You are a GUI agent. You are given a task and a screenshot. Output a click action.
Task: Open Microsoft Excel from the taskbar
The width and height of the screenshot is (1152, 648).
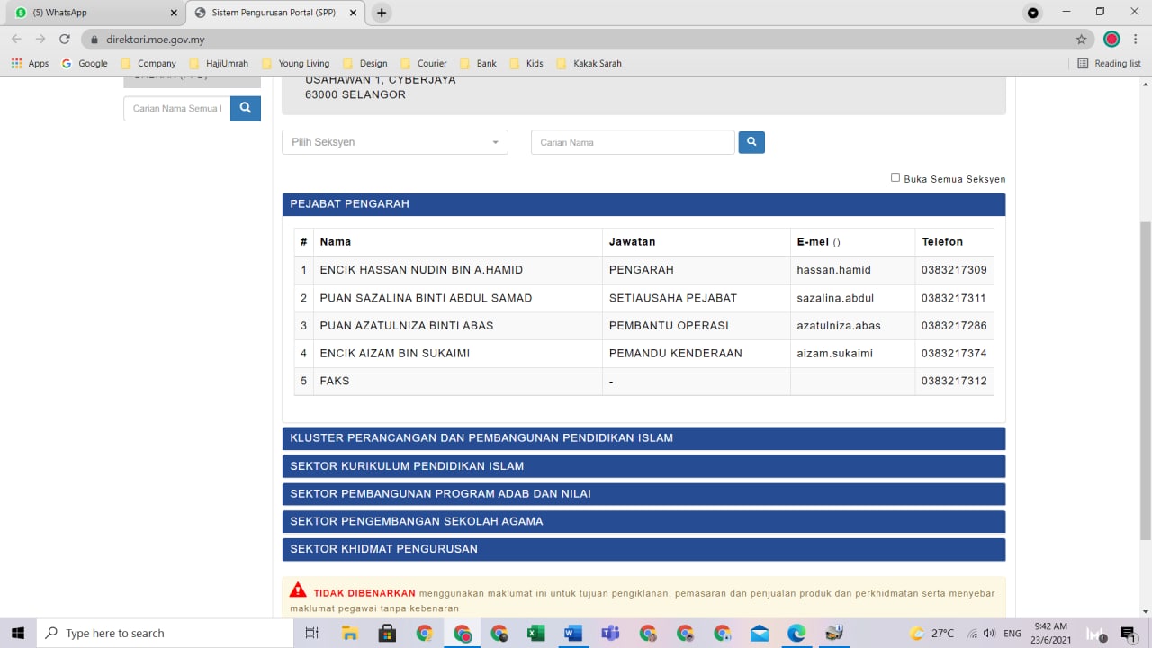(x=535, y=634)
